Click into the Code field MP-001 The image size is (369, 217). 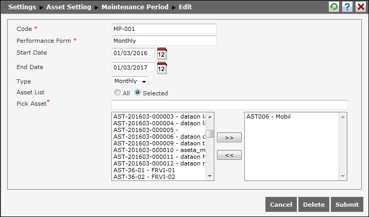point(164,29)
